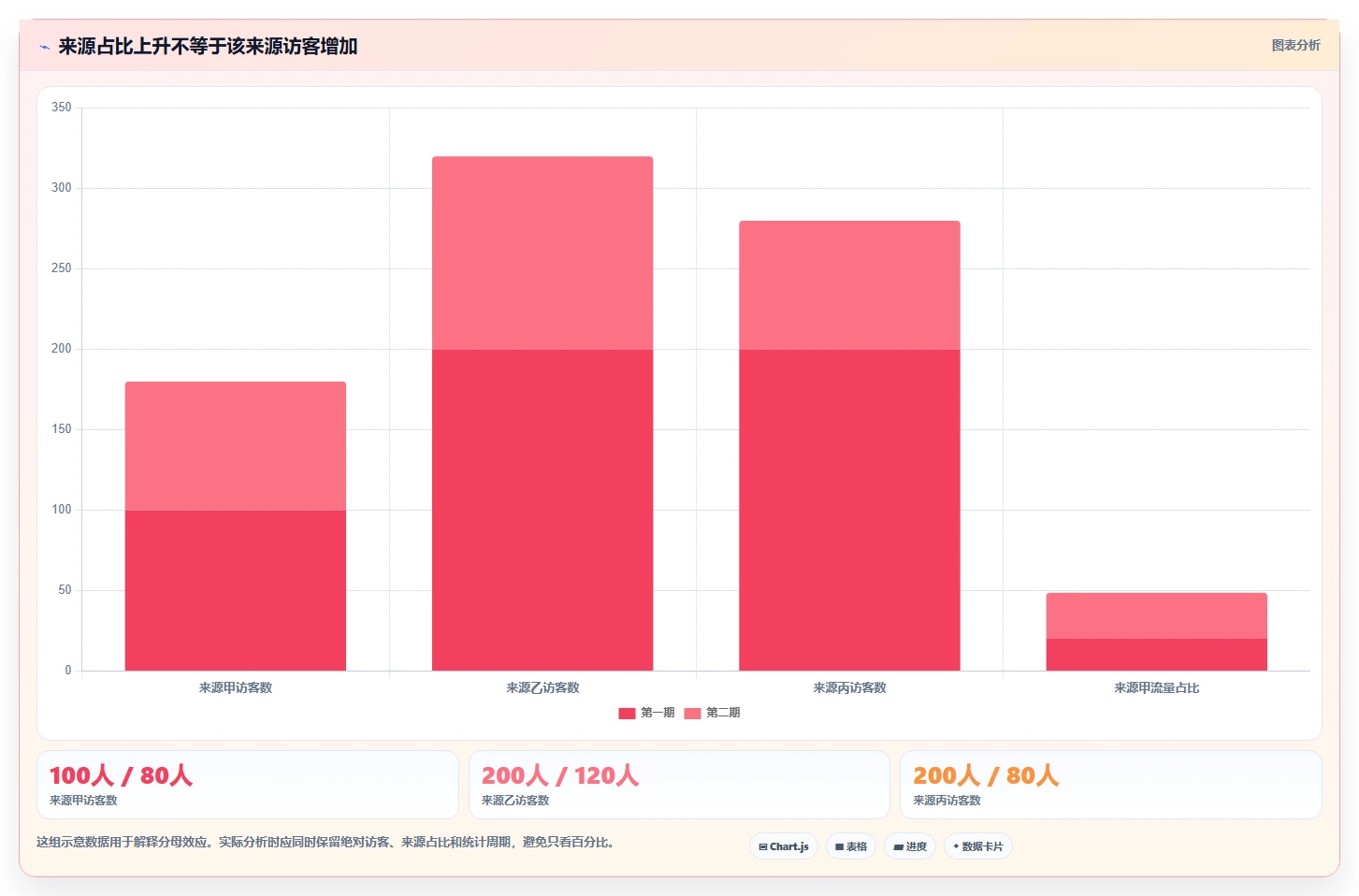The height and width of the screenshot is (896, 1359).
Task: Click the 来源甲访客数 x-axis label
Action: click(236, 687)
